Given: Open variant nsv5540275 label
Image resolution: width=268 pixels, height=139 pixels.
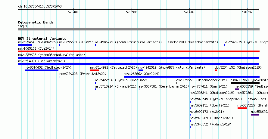Looking at the screenshot, I should [x=246, y=42].
